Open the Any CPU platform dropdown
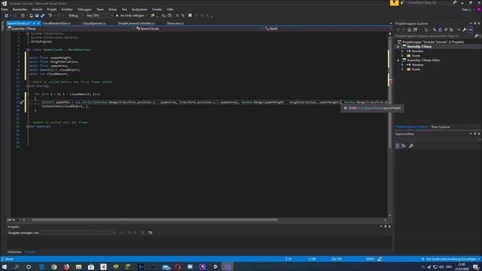Image resolution: width=482 pixels, height=271 pixels. (x=99, y=16)
